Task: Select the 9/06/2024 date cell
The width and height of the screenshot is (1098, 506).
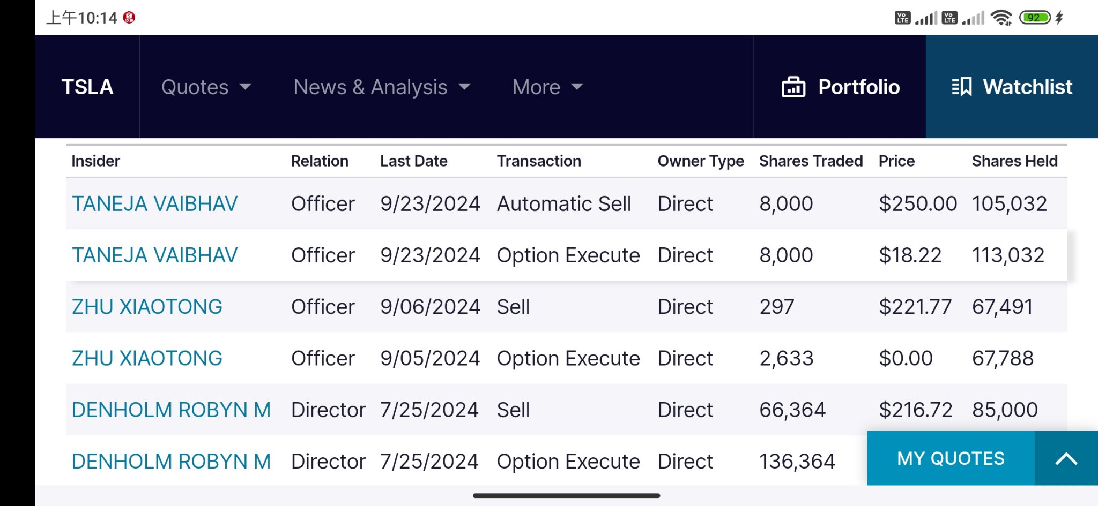Action: point(430,306)
